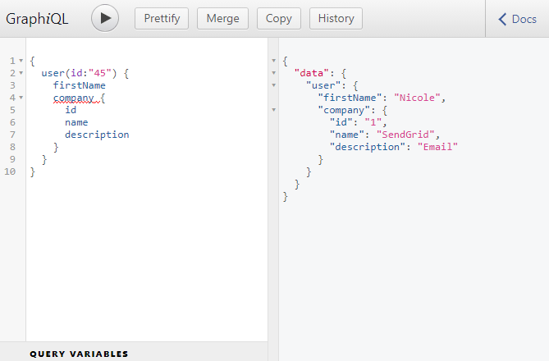Open the History panel
549x361 pixels.
pyautogui.click(x=336, y=19)
